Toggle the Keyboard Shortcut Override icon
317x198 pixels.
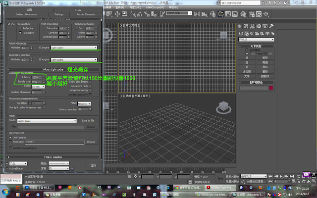(x=124, y=14)
